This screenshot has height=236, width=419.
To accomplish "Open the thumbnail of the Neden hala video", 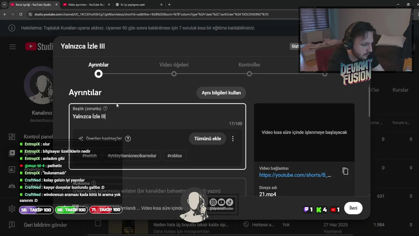I will 128,227.
